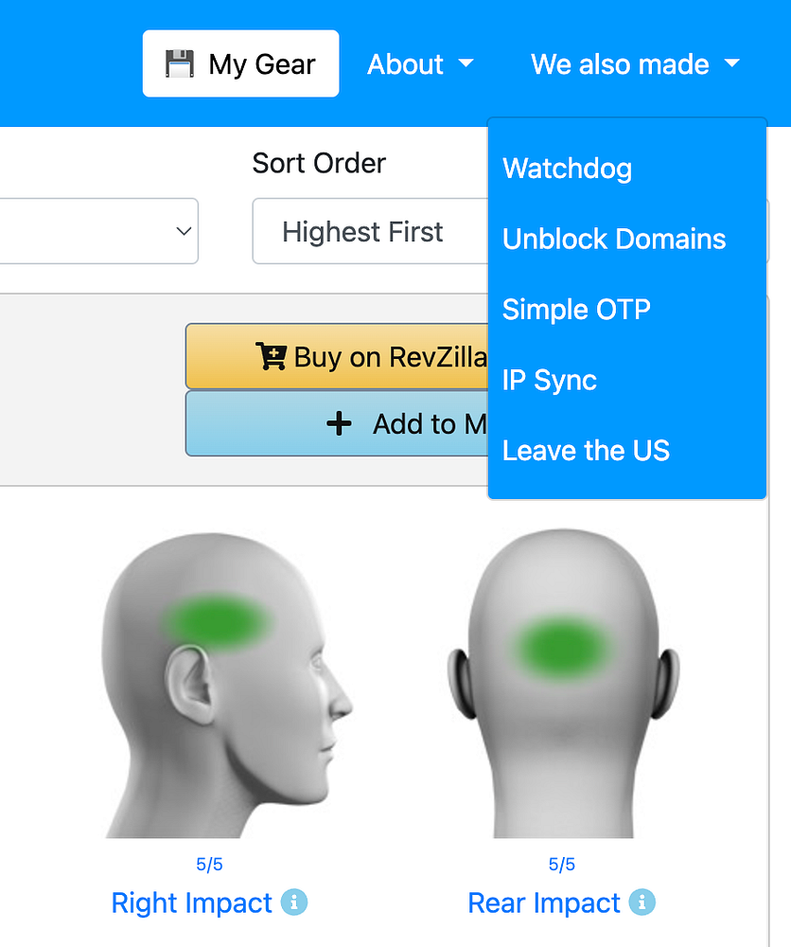Image resolution: width=791 pixels, height=947 pixels.
Task: Click the right side head impact image
Action: tap(226, 685)
